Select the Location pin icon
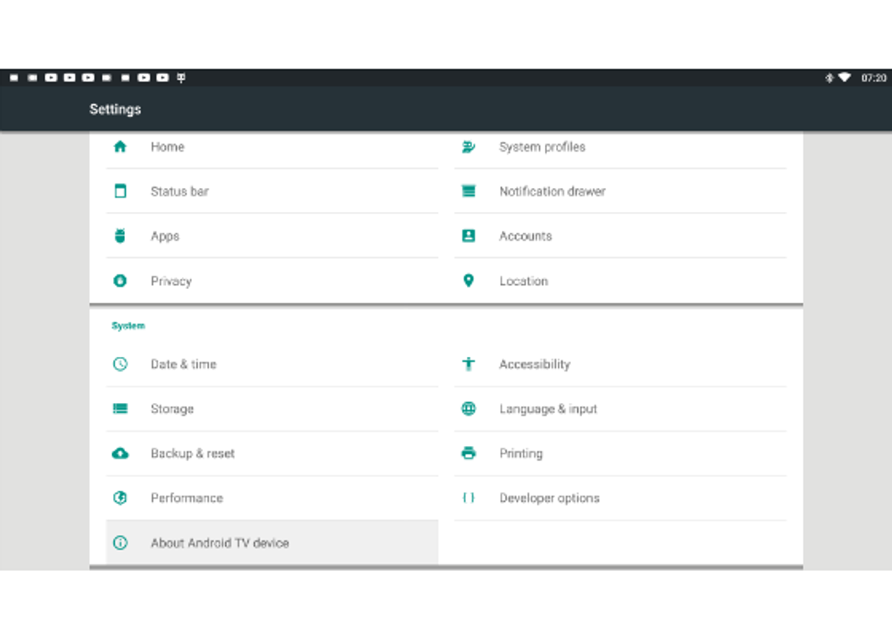This screenshot has width=892, height=637. click(x=468, y=281)
